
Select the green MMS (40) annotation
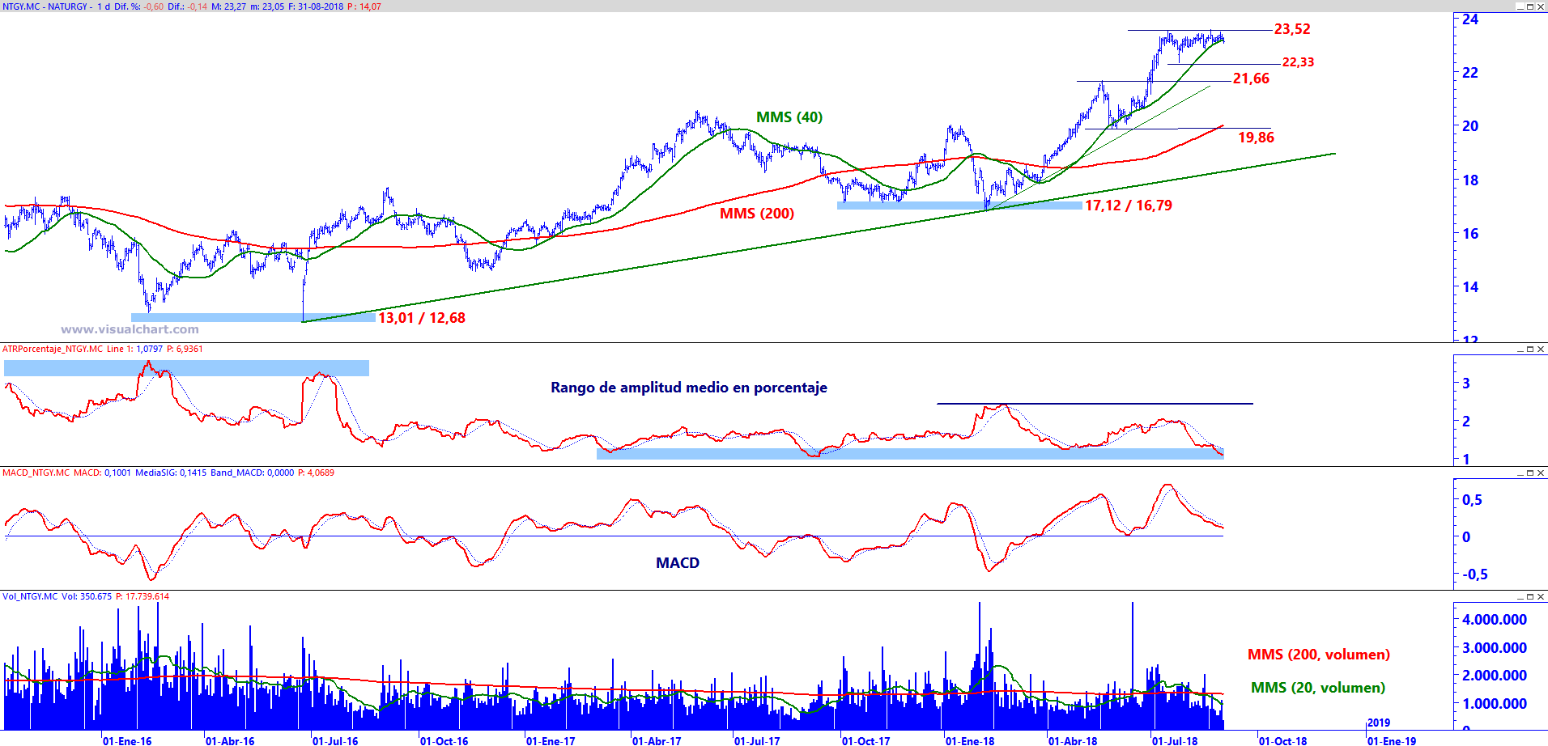(789, 117)
